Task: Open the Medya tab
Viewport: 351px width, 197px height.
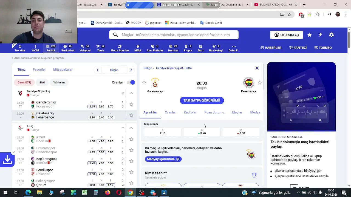Action: click(x=255, y=112)
